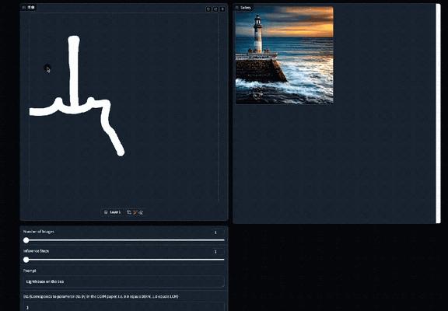
Task: Click the Number of Images label
Action: [x=39, y=232]
